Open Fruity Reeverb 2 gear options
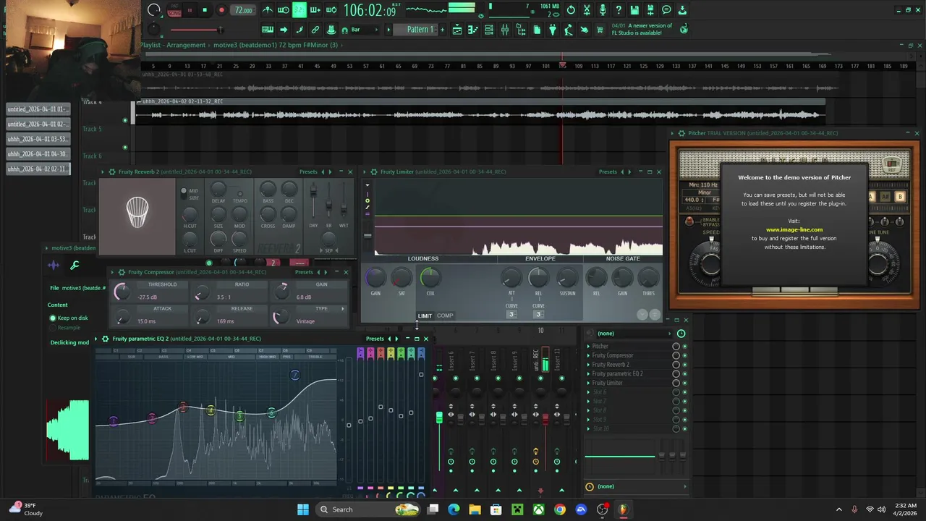 111,172
